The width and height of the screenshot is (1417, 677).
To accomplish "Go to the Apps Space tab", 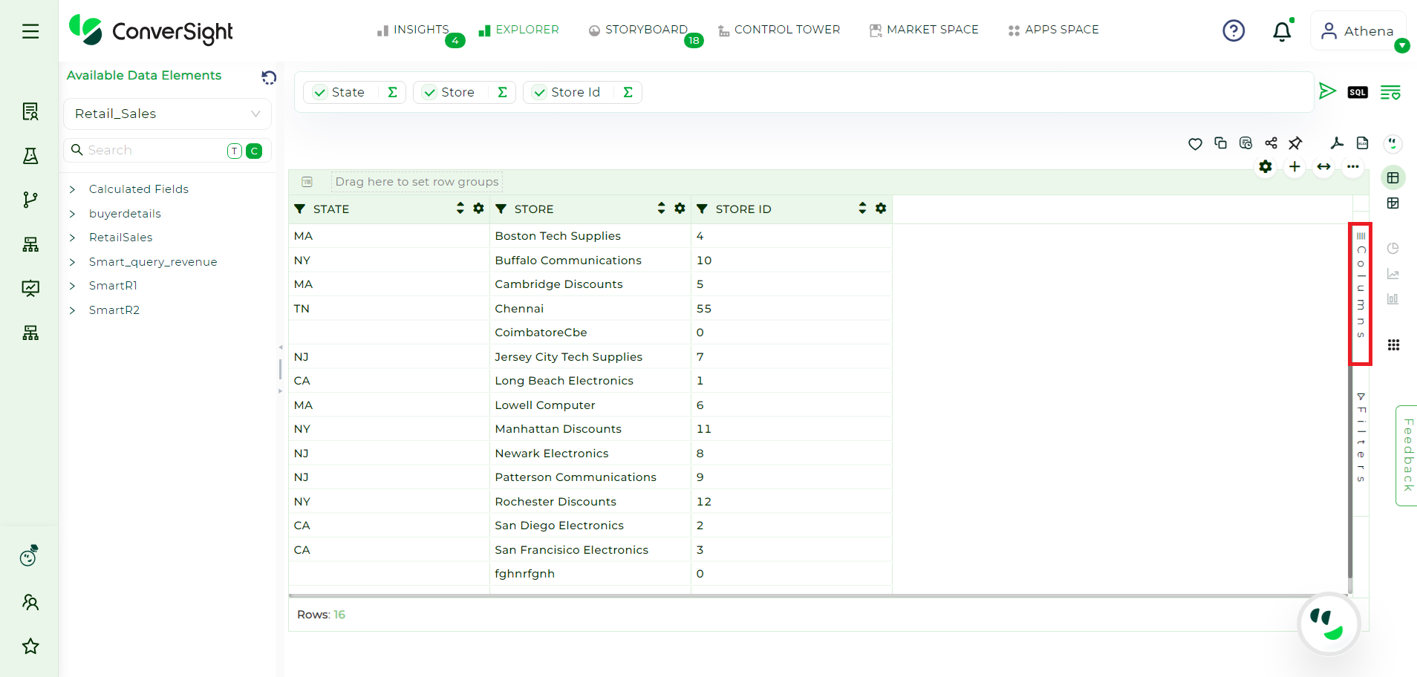I will tap(1053, 30).
